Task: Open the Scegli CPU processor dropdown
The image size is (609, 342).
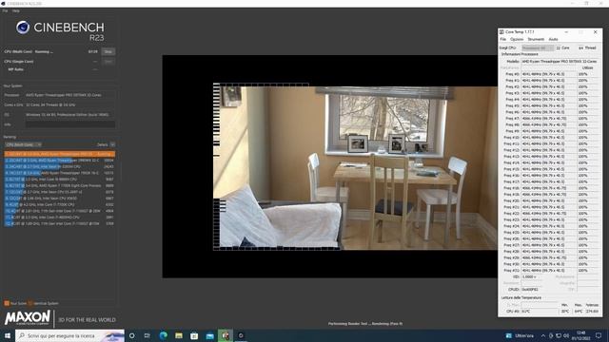Action: (538, 47)
